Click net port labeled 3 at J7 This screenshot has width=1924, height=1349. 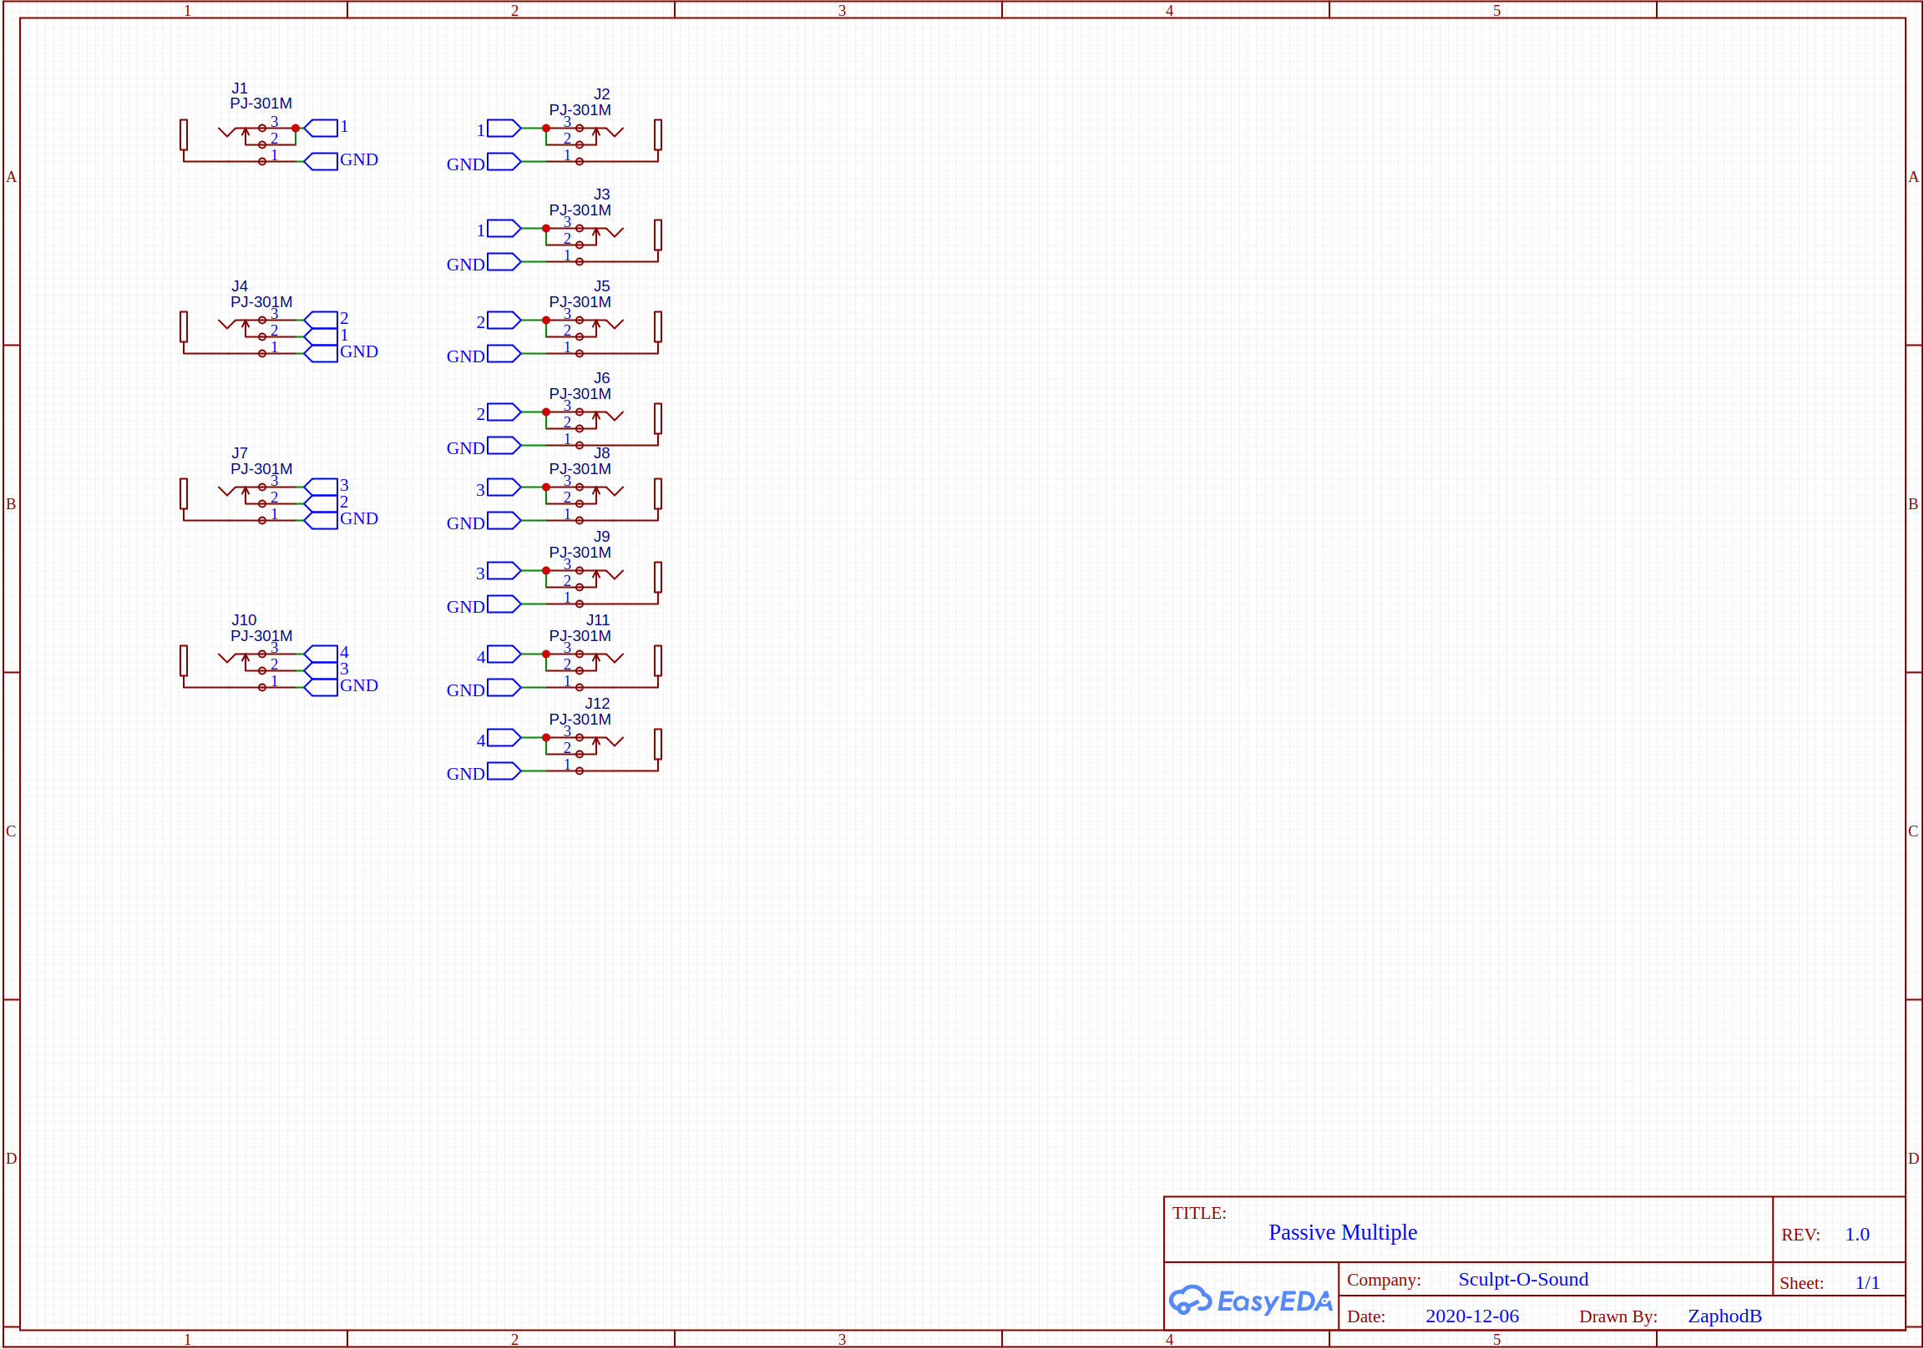click(321, 487)
